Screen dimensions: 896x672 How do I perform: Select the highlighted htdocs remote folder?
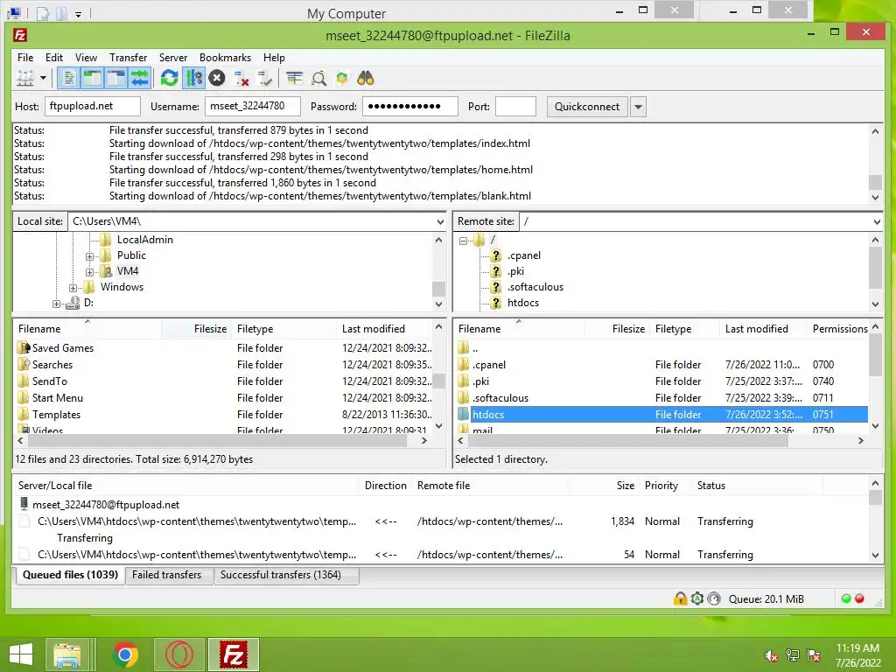click(x=661, y=414)
